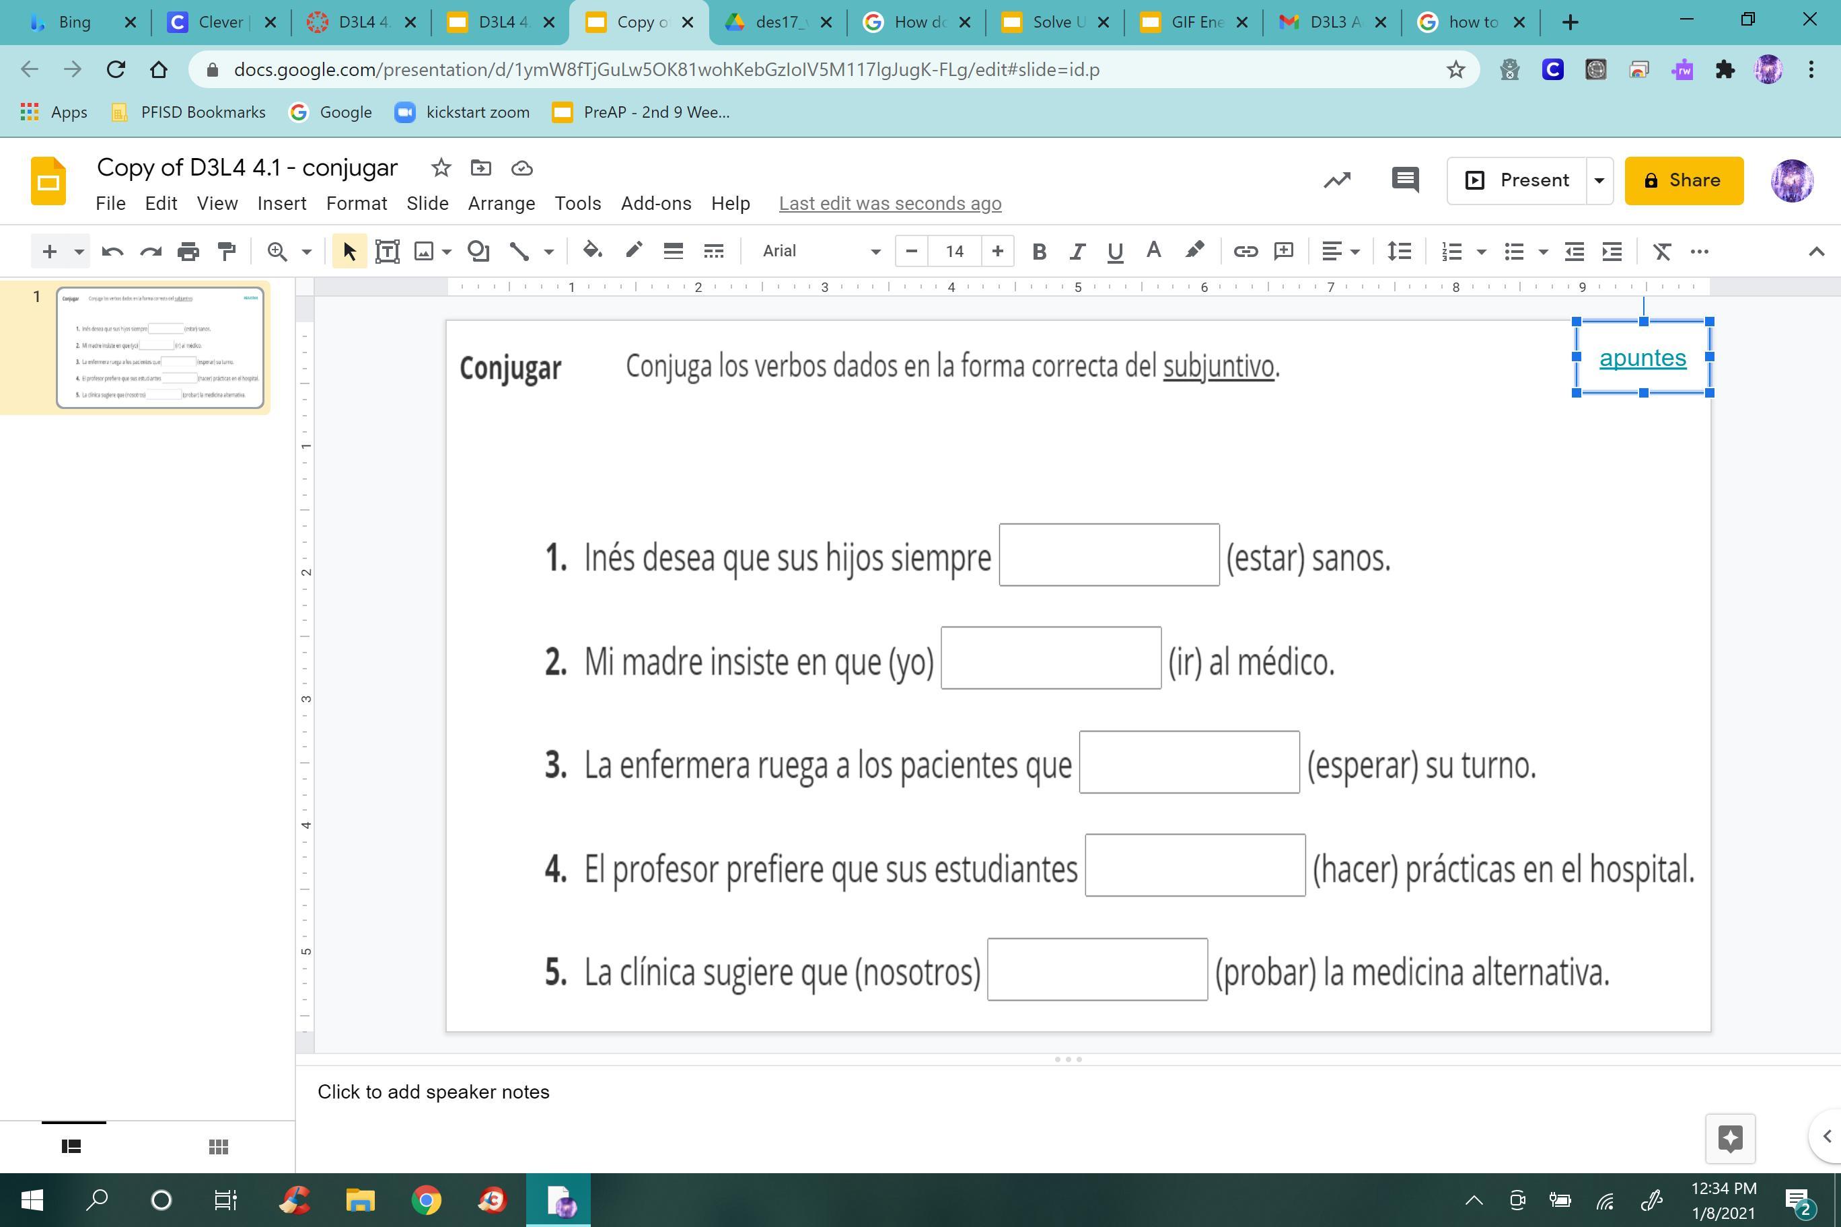1841x1227 pixels.
Task: Click the border weight icon
Action: (673, 251)
